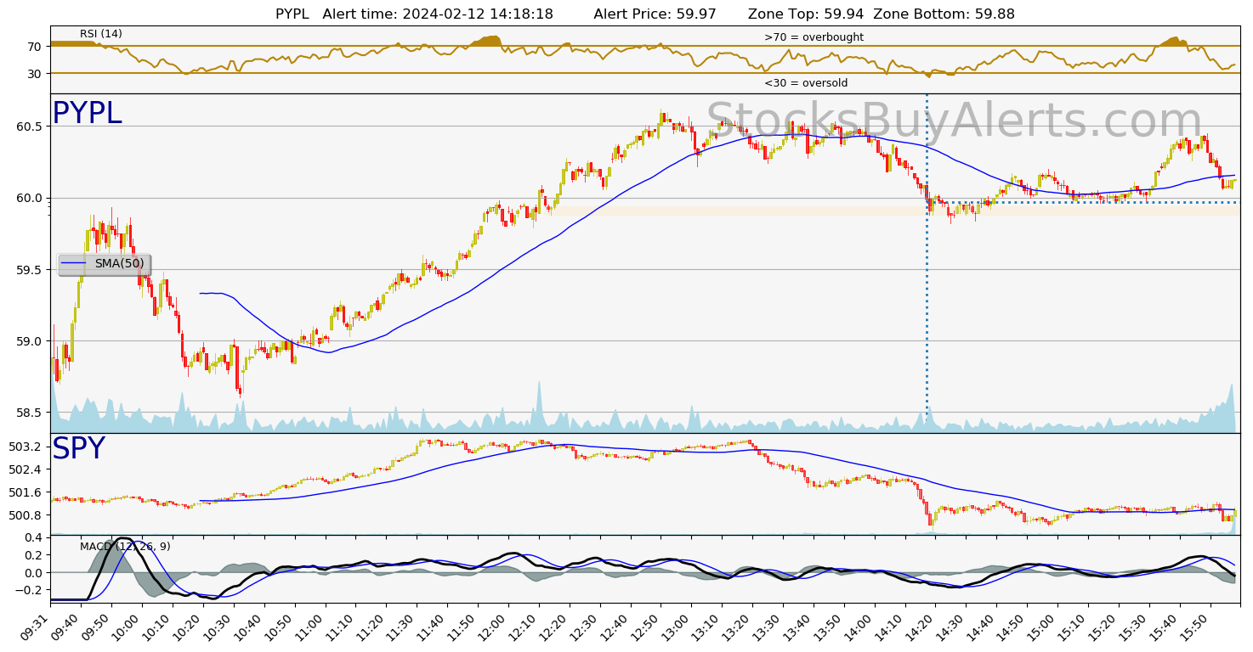This screenshot has width=1253, height=652.
Task: Click the MACD (12, 26, 9) label
Action: point(125,547)
